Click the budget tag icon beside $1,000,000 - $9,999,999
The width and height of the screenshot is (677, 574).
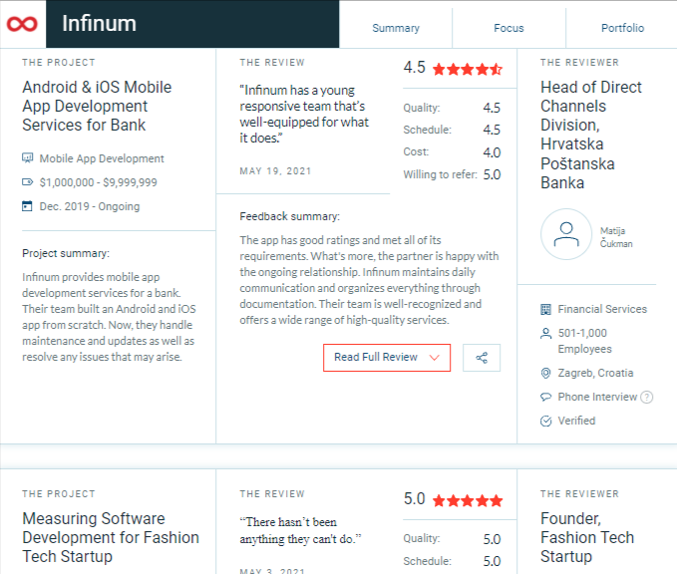coord(28,182)
